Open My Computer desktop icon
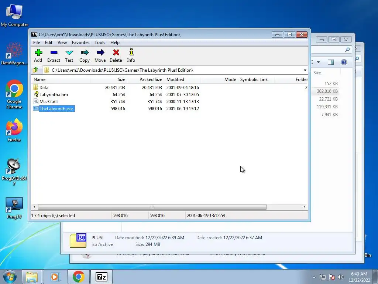The image size is (378, 284). 14,15
